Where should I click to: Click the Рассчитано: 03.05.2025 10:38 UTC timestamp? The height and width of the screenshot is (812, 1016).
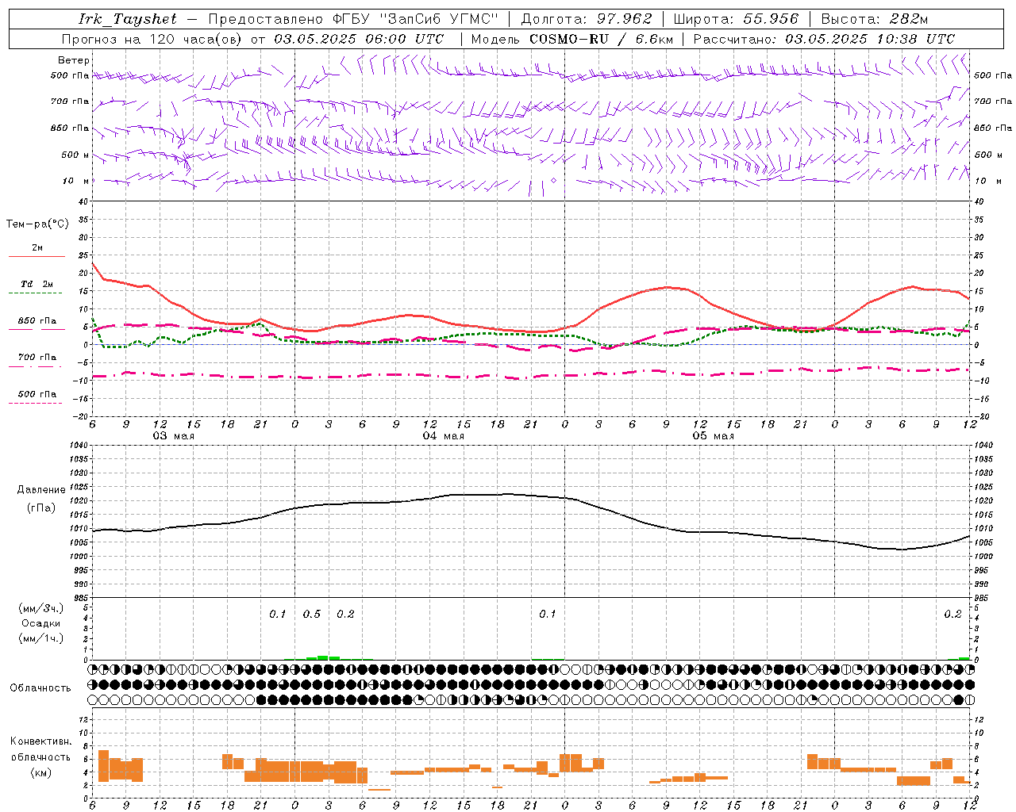[824, 39]
